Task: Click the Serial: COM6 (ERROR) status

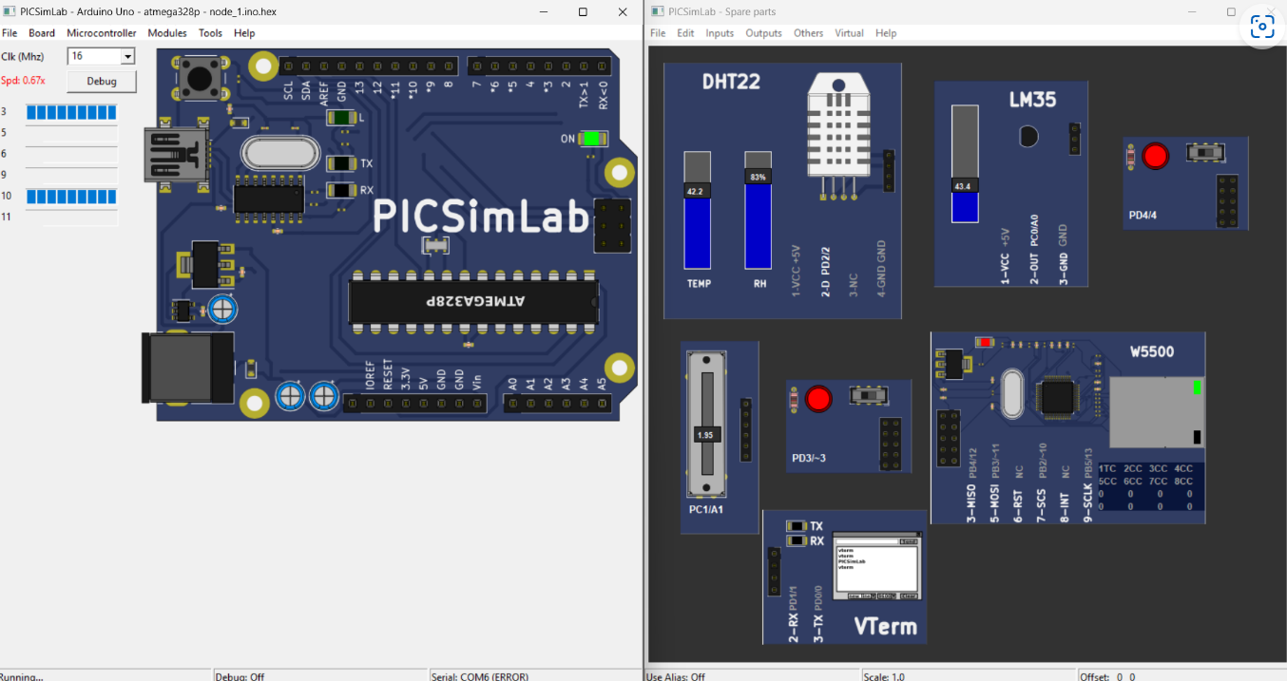Action: point(479,676)
